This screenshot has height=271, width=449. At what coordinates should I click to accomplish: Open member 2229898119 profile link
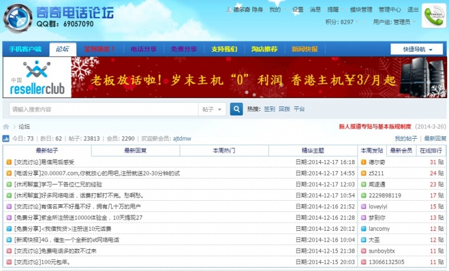tap(385, 195)
